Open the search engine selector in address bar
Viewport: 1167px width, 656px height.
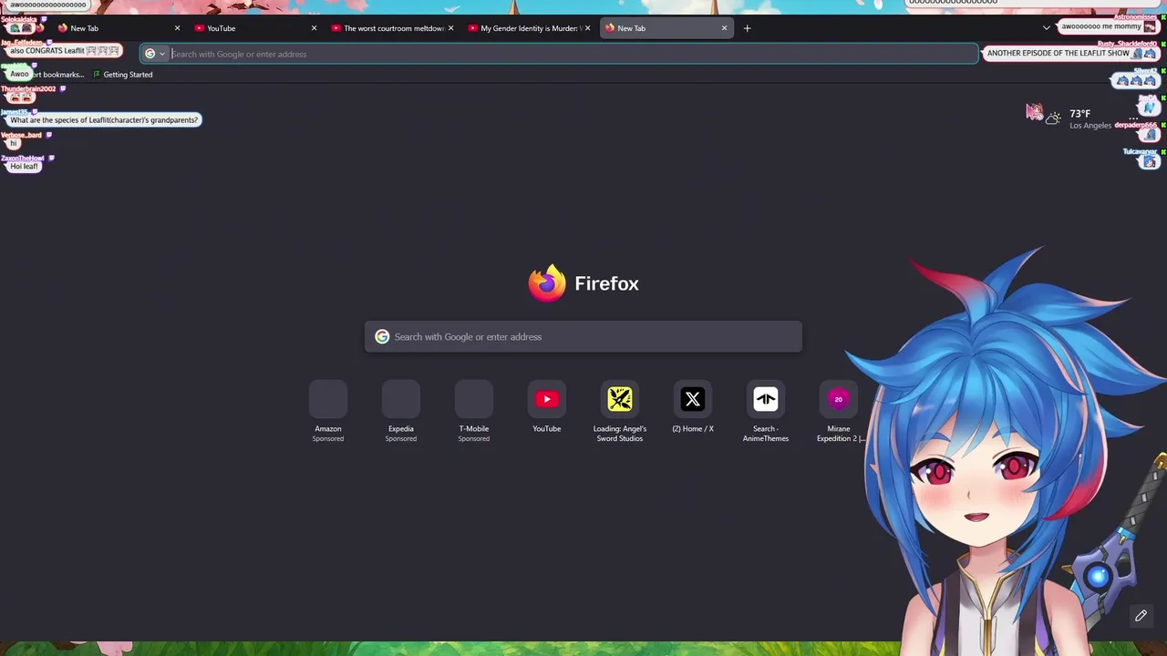[155, 54]
